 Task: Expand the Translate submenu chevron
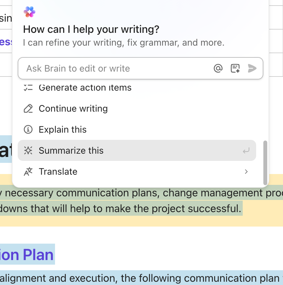tap(246, 171)
